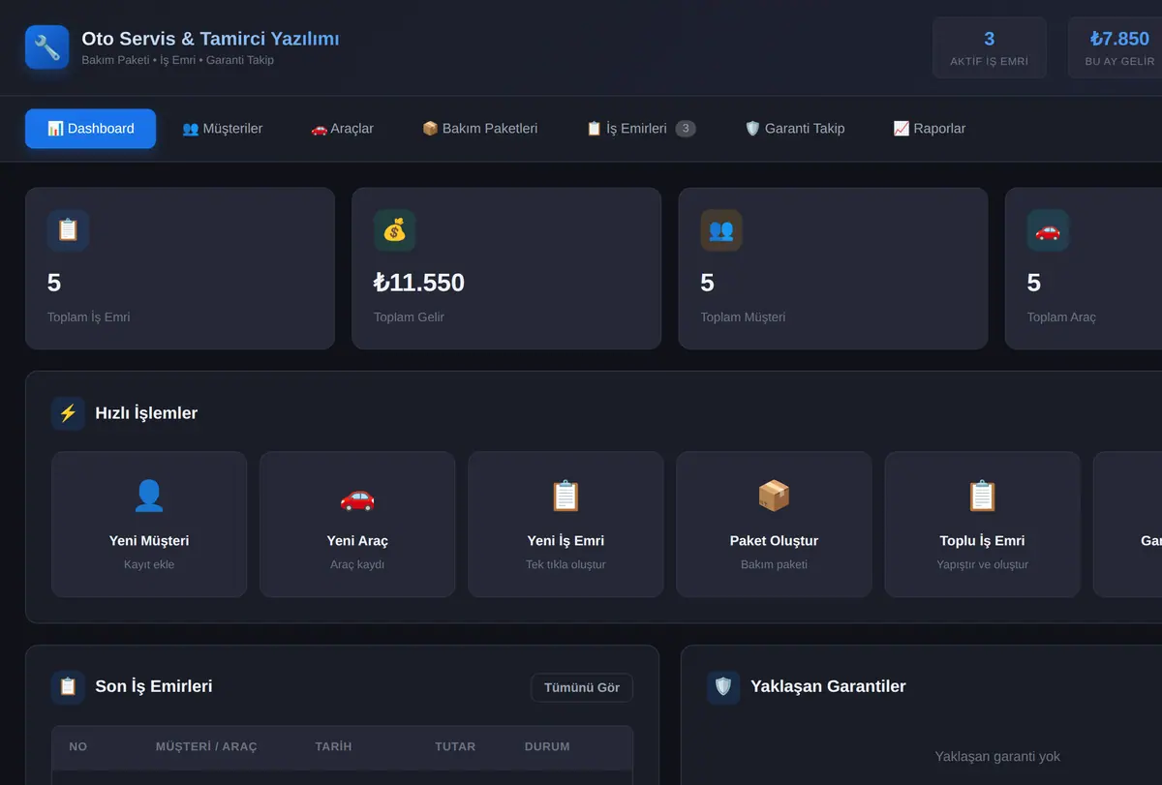Viewport: 1162px width, 785px height.
Task: Click the box icon in Paket Oluştur card
Action: (x=774, y=496)
